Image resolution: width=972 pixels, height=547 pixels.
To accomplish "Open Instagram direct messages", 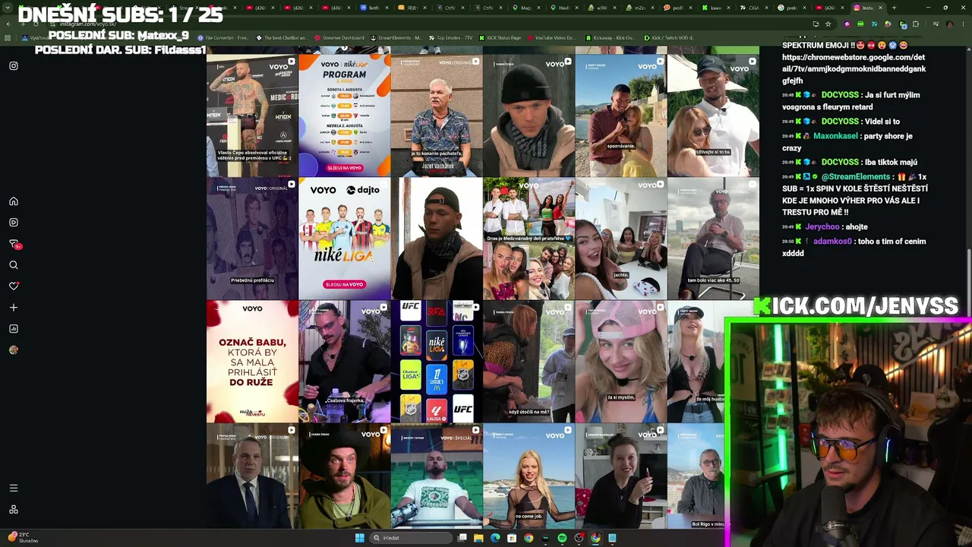I will pyautogui.click(x=14, y=244).
